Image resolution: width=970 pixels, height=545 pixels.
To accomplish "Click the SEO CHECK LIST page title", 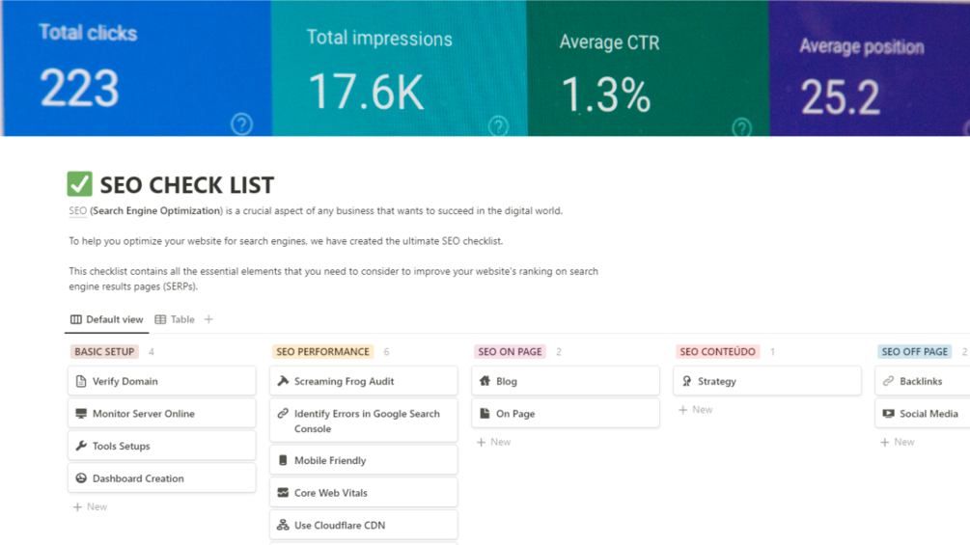I will (x=187, y=185).
